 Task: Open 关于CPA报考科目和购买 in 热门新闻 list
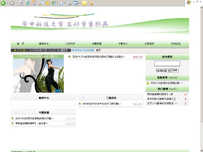point(162,104)
